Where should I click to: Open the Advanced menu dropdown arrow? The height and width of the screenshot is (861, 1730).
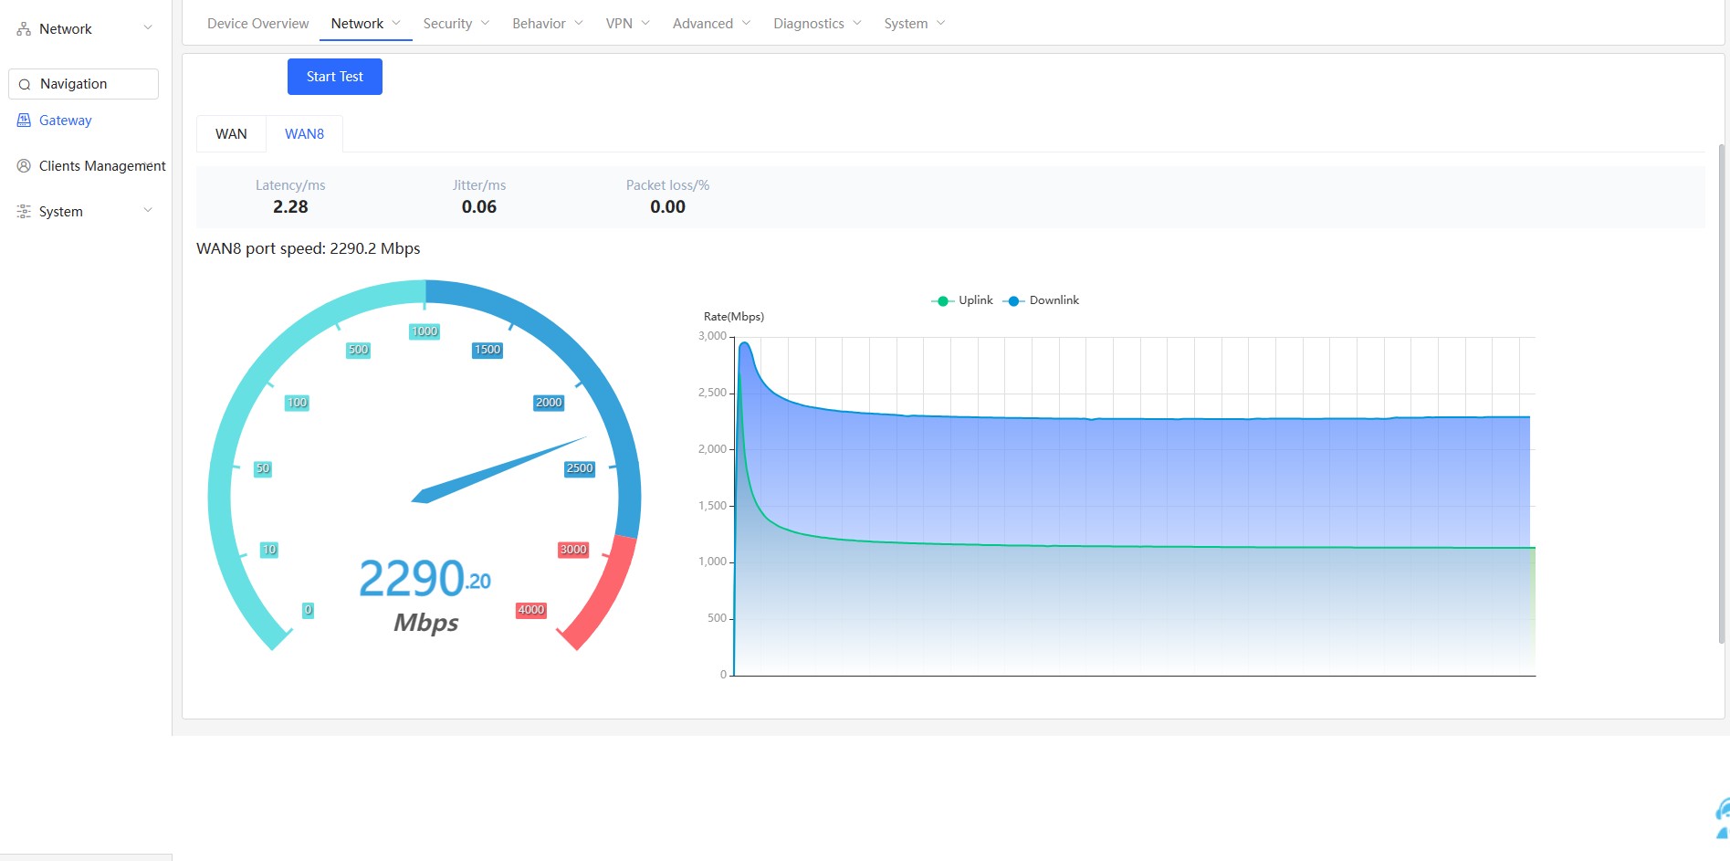pos(746,23)
